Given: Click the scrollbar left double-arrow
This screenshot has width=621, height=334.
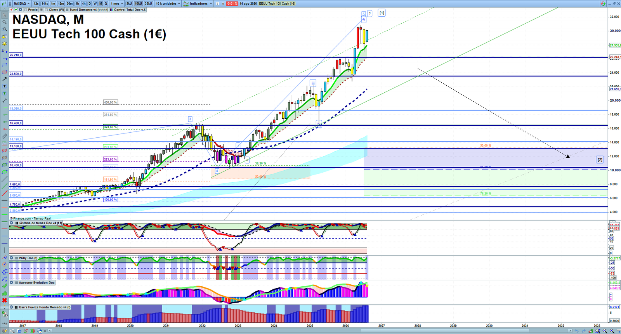Looking at the screenshot, I should pos(45,331).
